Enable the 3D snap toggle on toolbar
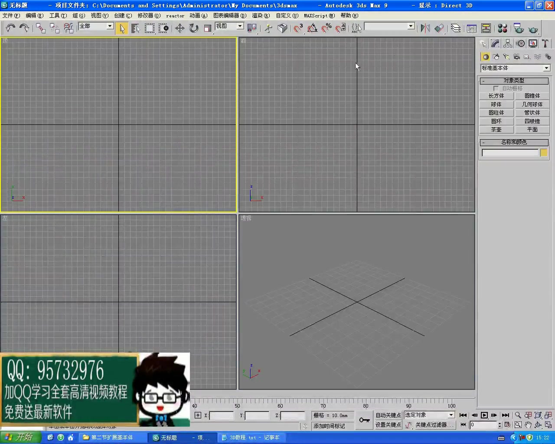 pos(299,28)
